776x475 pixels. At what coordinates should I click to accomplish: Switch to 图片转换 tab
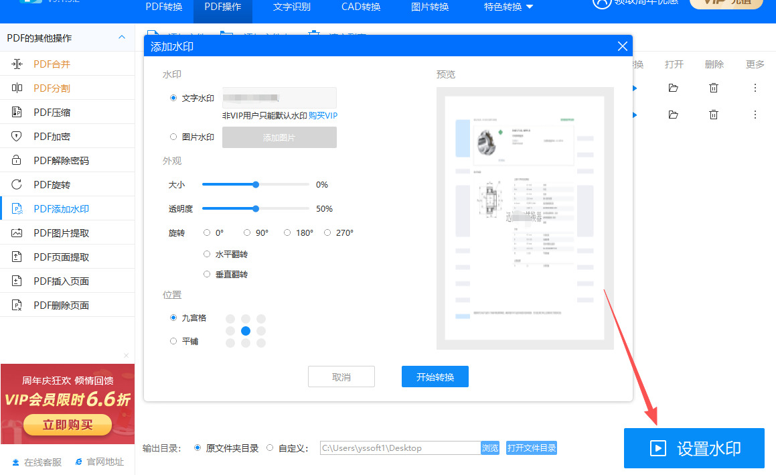click(x=430, y=7)
